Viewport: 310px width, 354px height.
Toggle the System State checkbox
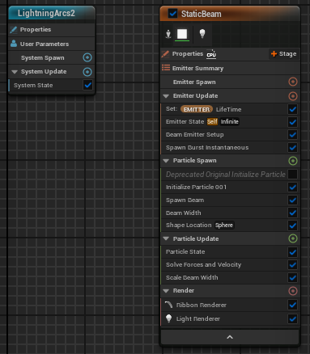(x=87, y=85)
